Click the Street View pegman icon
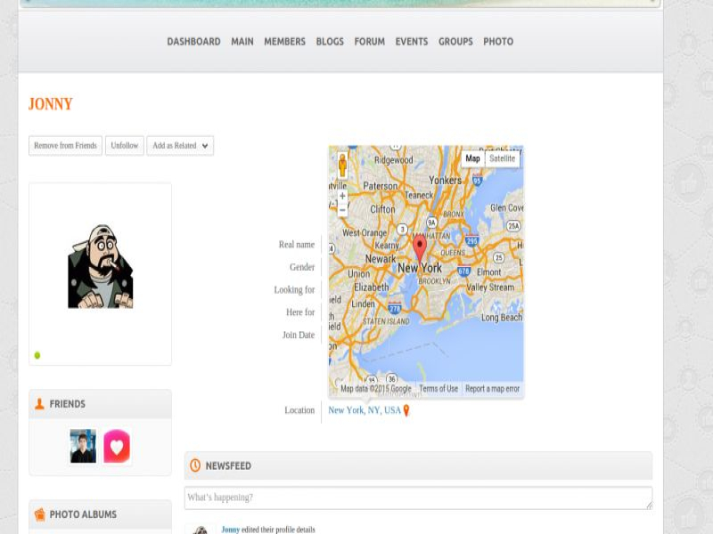 342,165
